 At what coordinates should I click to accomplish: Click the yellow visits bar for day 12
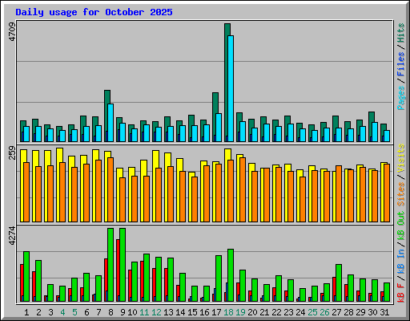pos(155,186)
